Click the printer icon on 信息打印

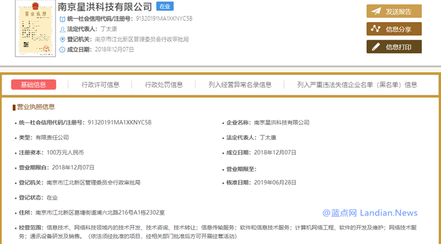coord(376,46)
